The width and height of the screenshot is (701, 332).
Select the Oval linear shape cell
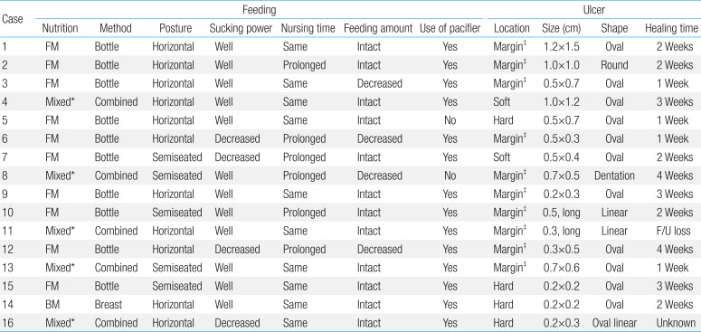pos(614,323)
